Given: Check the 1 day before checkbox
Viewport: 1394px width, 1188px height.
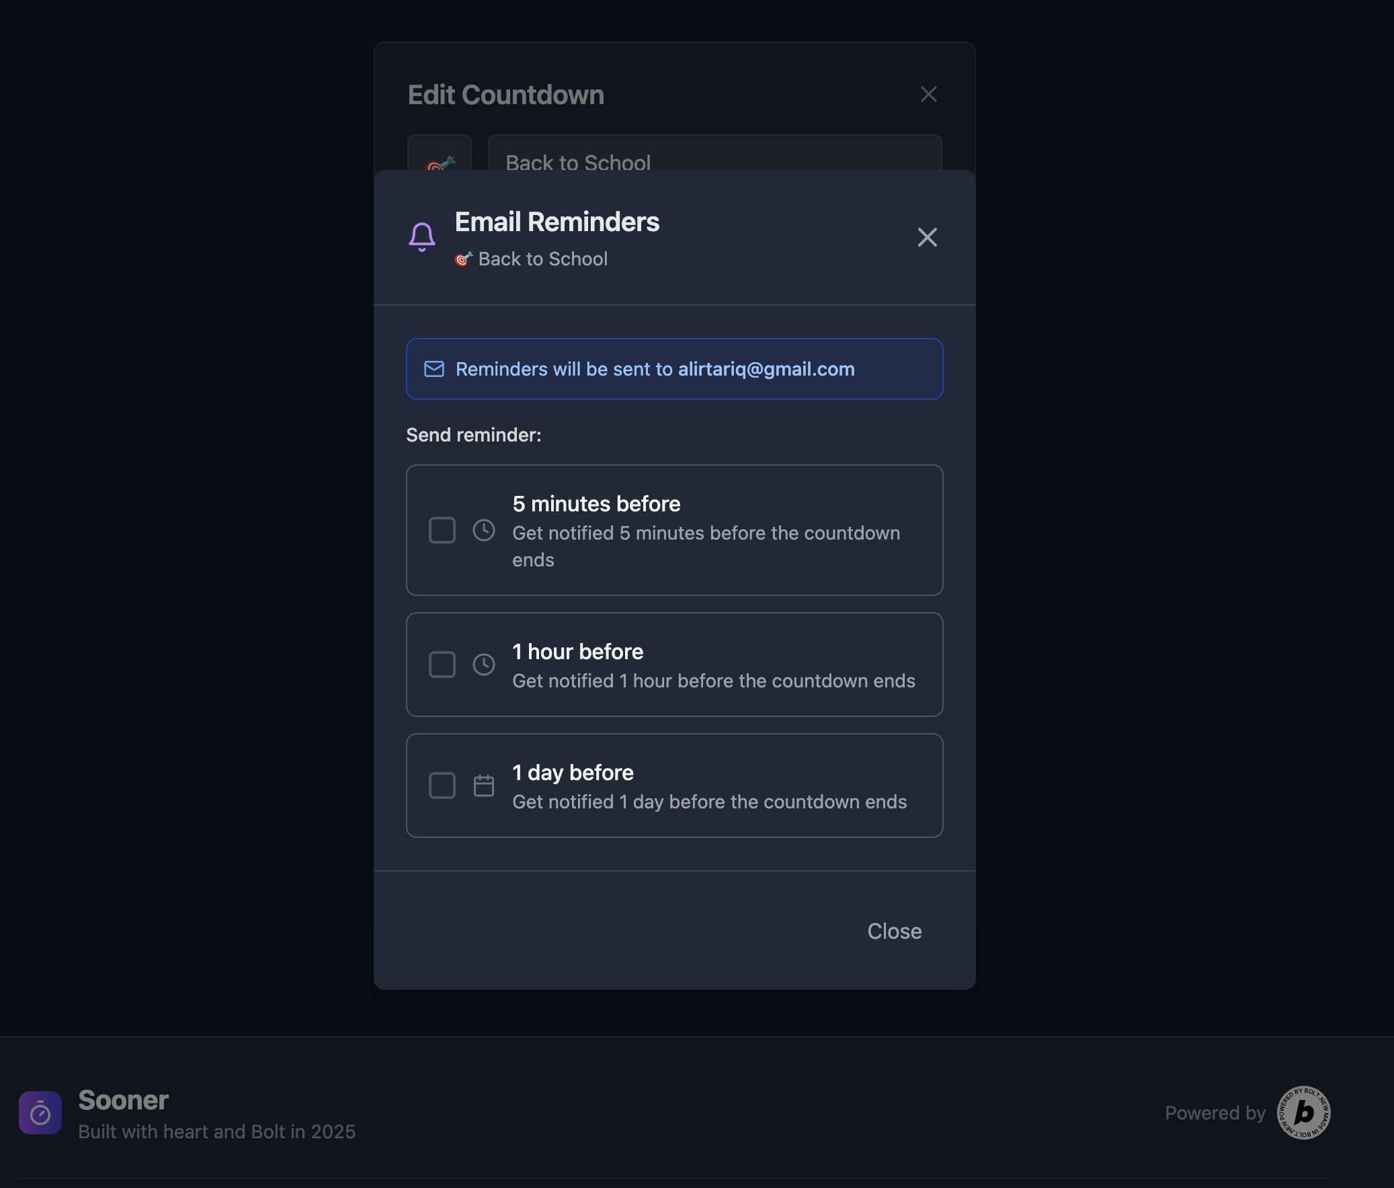Looking at the screenshot, I should coord(442,785).
